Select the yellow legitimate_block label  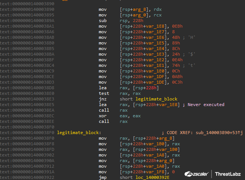point(78,132)
